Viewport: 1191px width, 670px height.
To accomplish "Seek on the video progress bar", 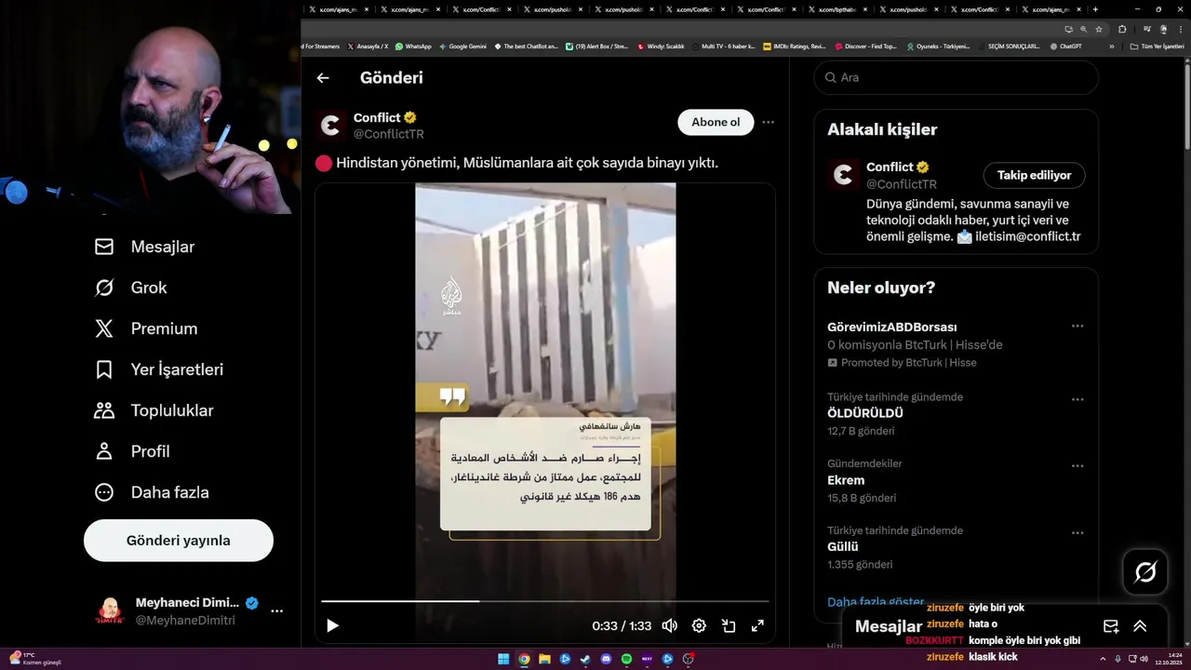I will 545,601.
